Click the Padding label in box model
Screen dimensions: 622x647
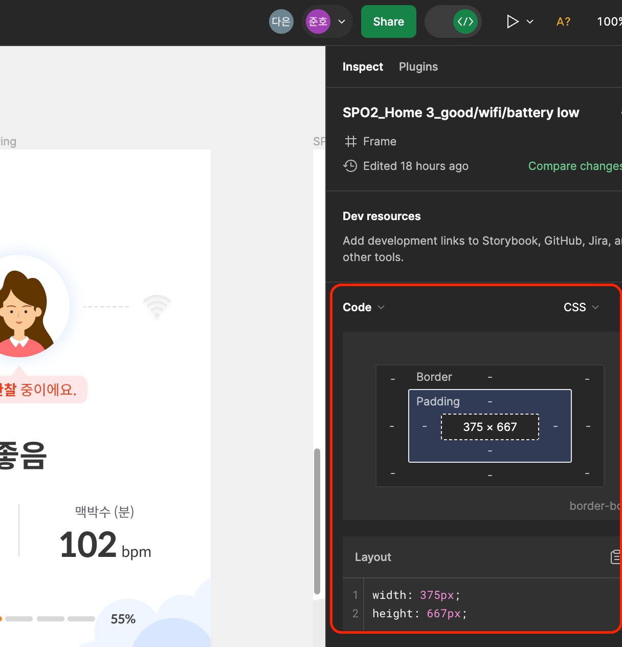[438, 401]
